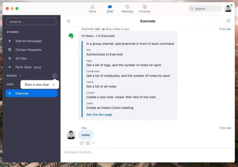Click the eye icon next to Only visible to you
238x167 pixels.
pyautogui.click(x=103, y=29)
